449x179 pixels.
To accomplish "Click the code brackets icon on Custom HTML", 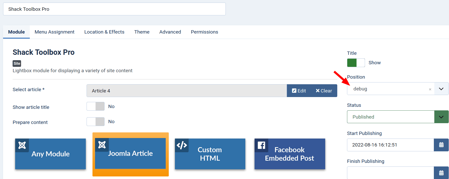I will pyautogui.click(x=182, y=145).
